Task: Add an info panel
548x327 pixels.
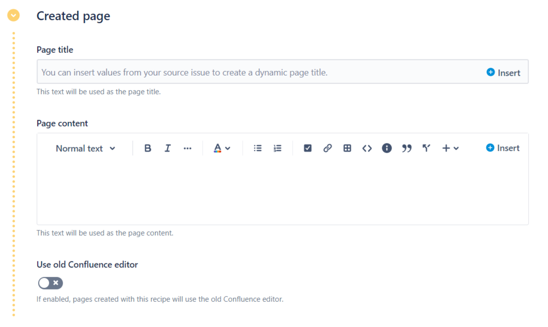Action: [387, 148]
